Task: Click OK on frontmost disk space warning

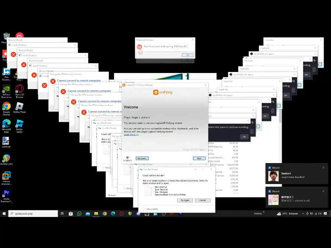Action: coord(244,137)
